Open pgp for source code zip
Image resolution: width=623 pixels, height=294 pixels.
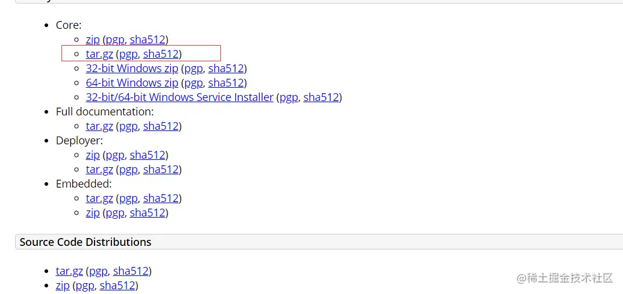pos(85,286)
